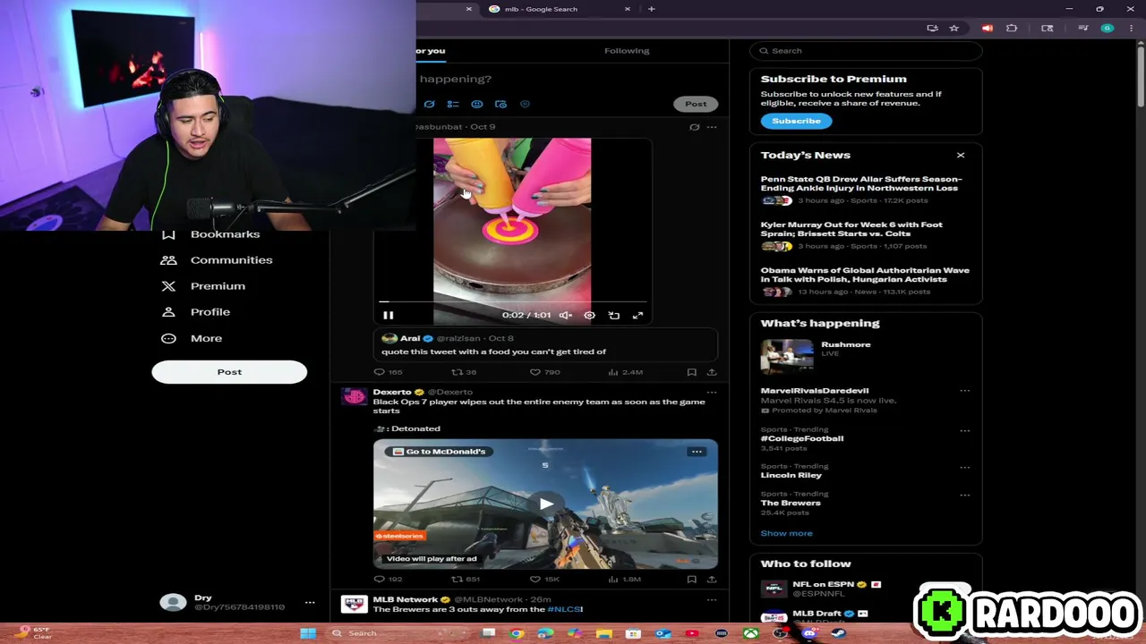Reply to the Oct 9 tweet (165 replies)
Screen dimensions: 1146x644
pos(388,372)
